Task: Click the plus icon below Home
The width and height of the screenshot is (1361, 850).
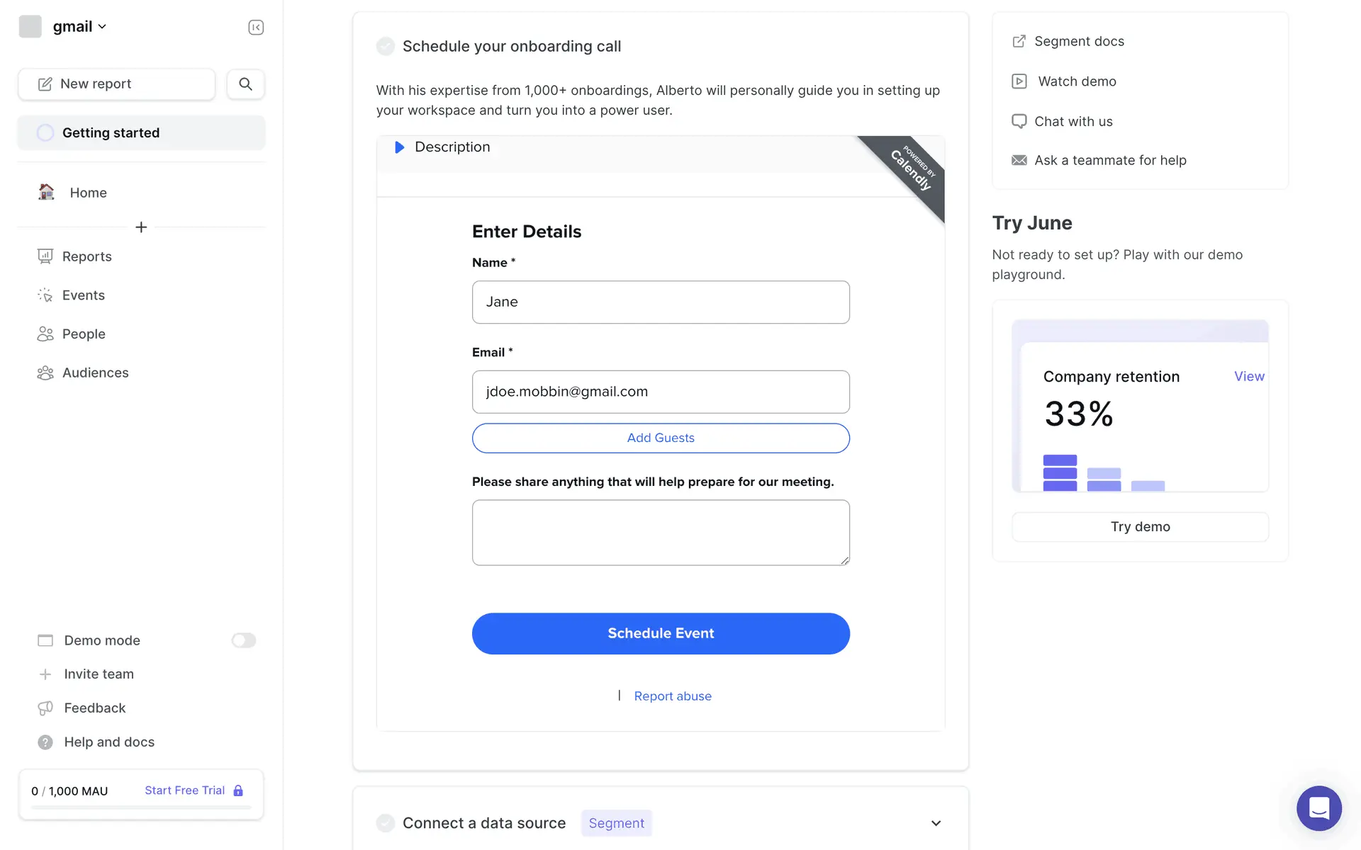Action: [141, 227]
